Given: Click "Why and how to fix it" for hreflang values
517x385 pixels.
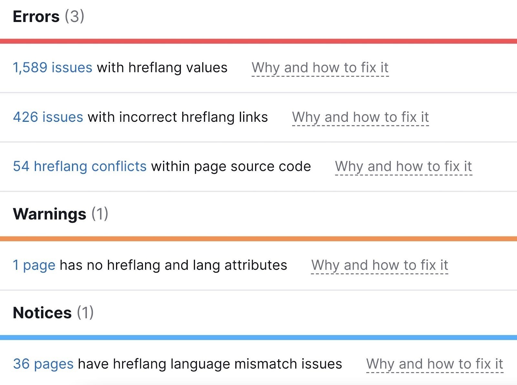Looking at the screenshot, I should (321, 68).
